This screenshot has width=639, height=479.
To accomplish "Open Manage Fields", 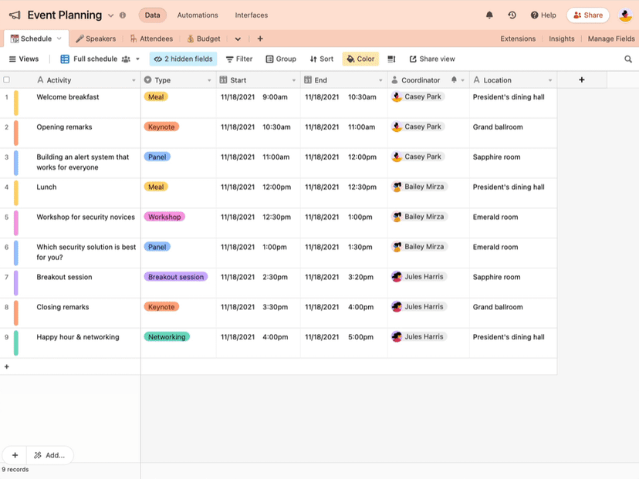I will (611, 38).
